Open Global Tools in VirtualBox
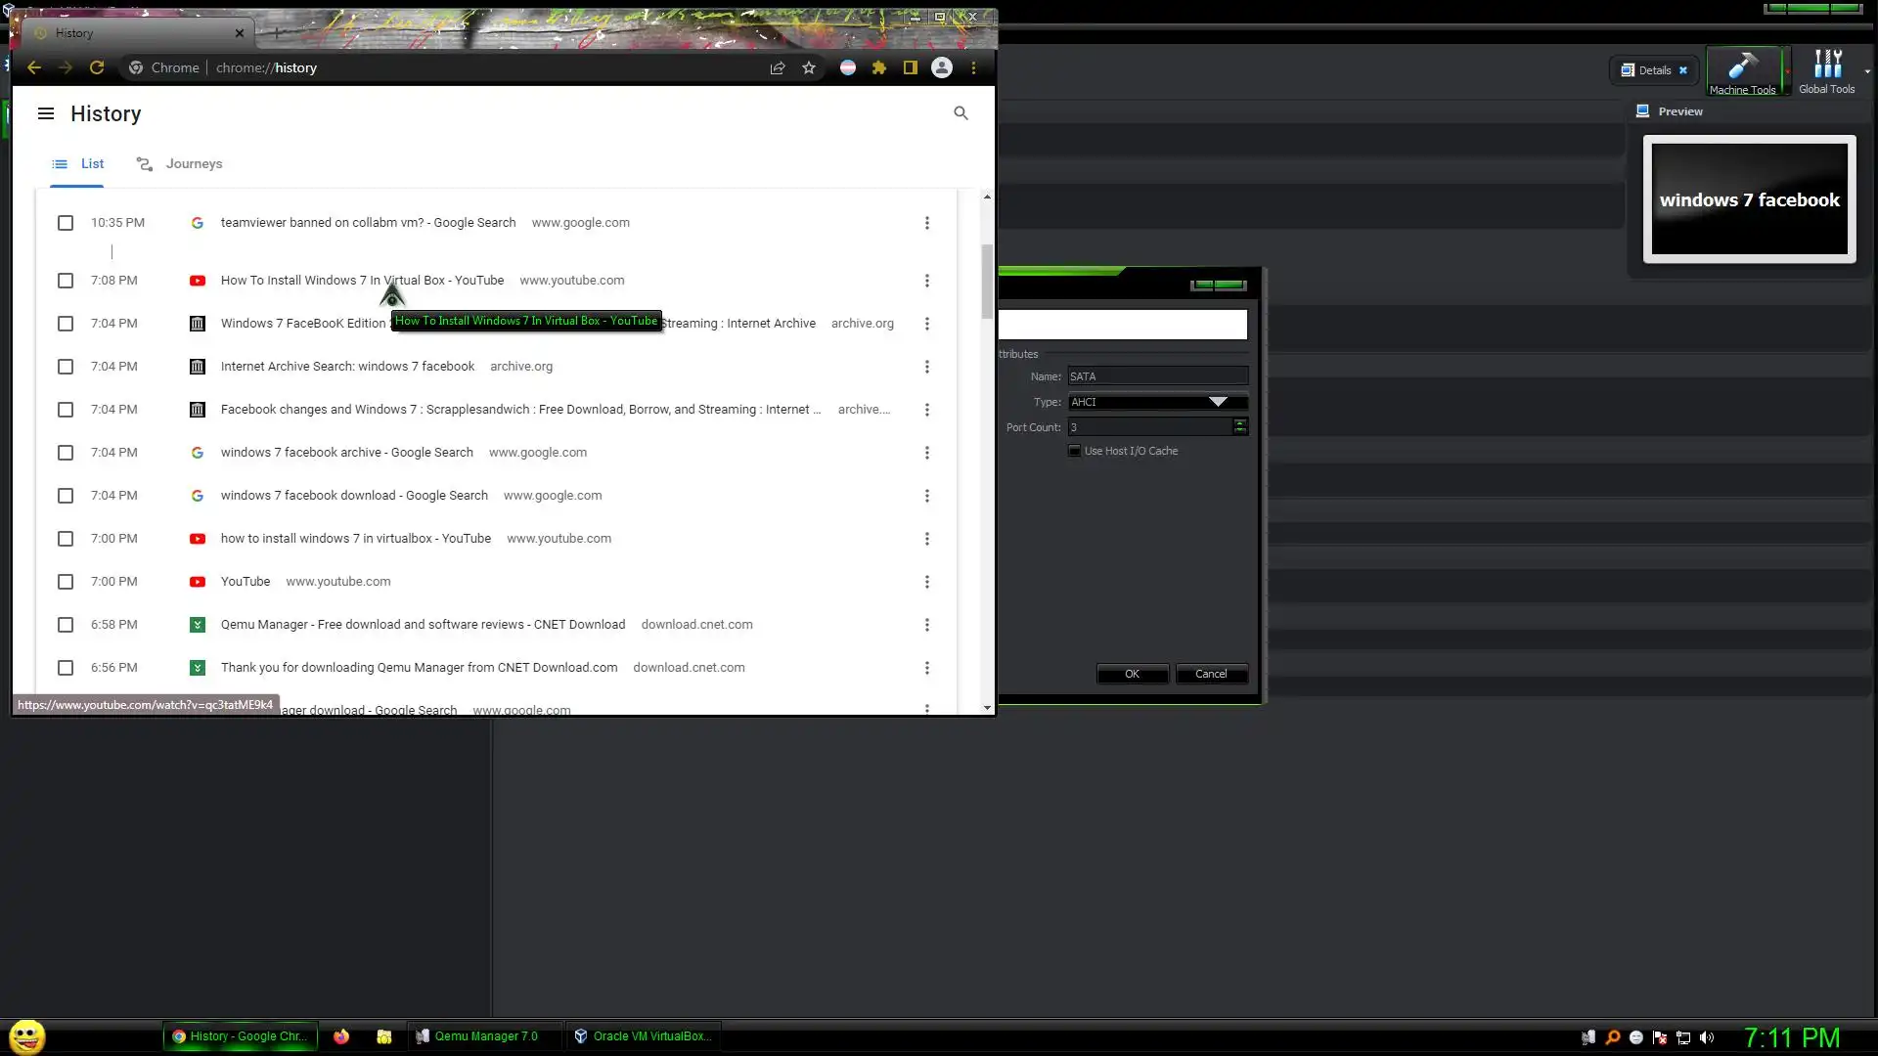 pos(1826,72)
